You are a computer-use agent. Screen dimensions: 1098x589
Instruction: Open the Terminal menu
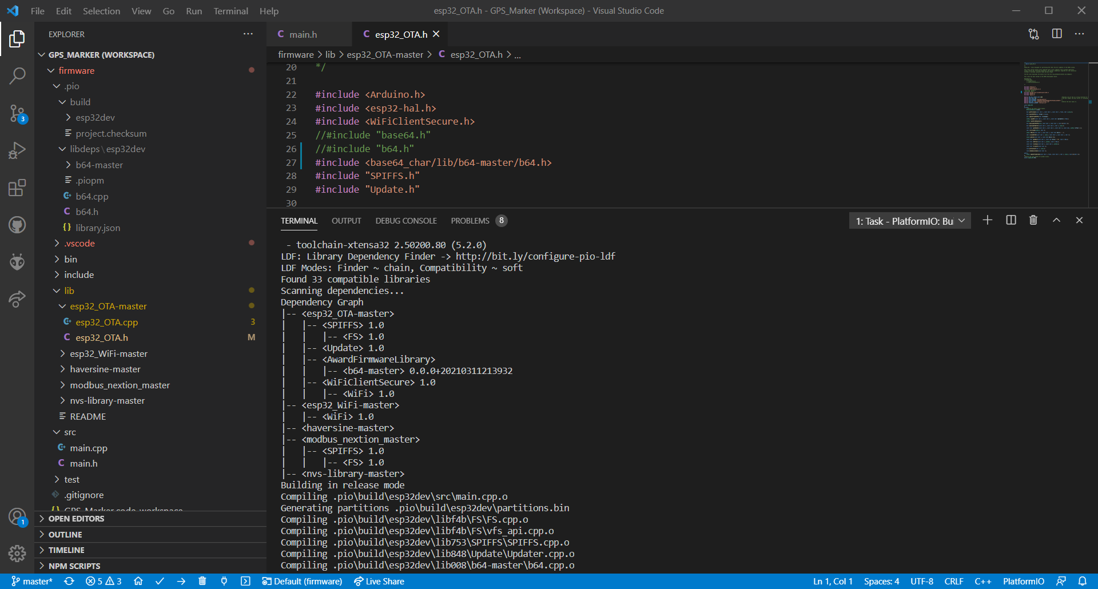(230, 11)
